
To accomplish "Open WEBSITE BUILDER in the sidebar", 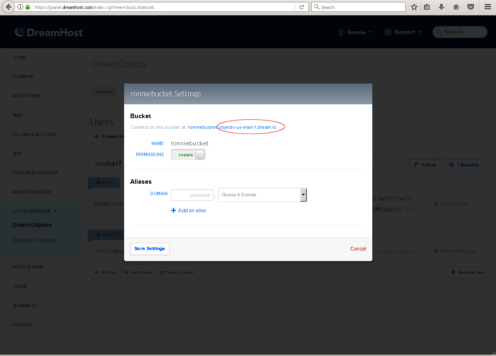I will tap(32, 192).
